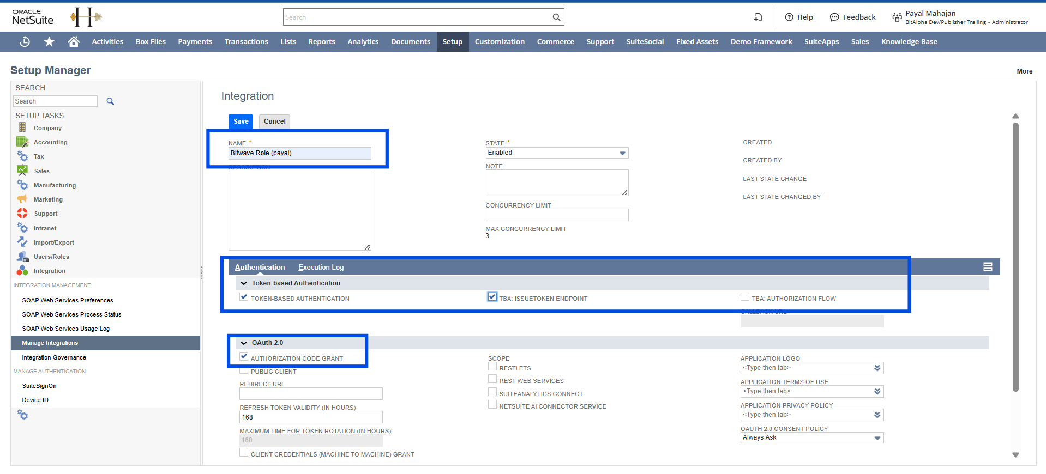Open the notifications icon near Help
This screenshot has height=474, width=1046.
point(758,17)
